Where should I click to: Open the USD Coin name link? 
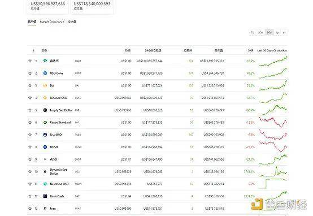point(56,73)
